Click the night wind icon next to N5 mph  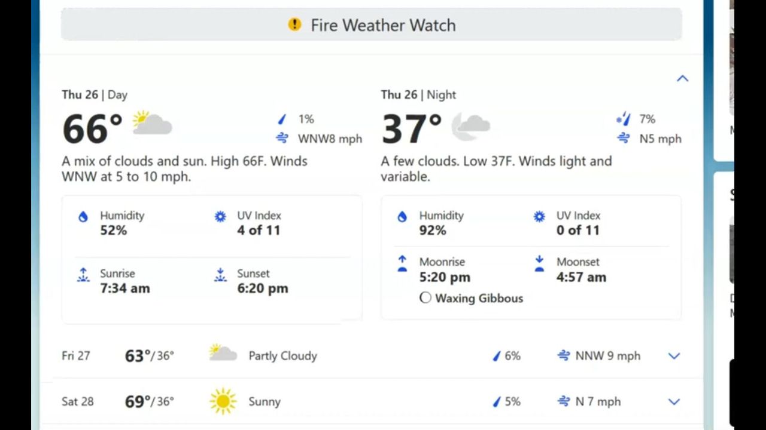coord(624,139)
